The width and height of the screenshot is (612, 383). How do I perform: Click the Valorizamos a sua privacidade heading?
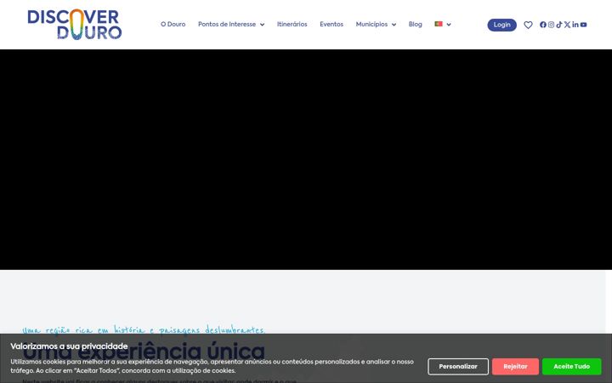click(x=69, y=346)
